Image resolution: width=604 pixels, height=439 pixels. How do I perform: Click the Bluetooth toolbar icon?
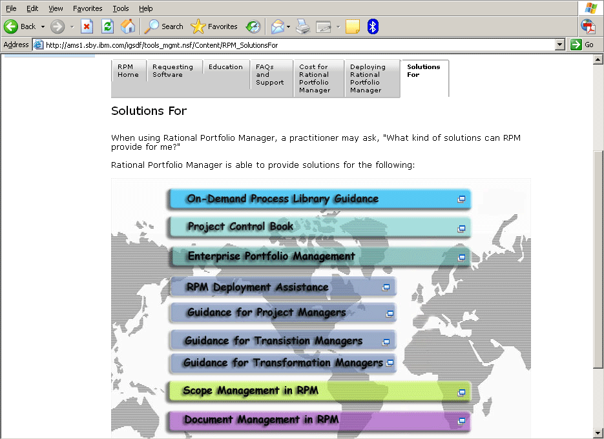pyautogui.click(x=373, y=26)
